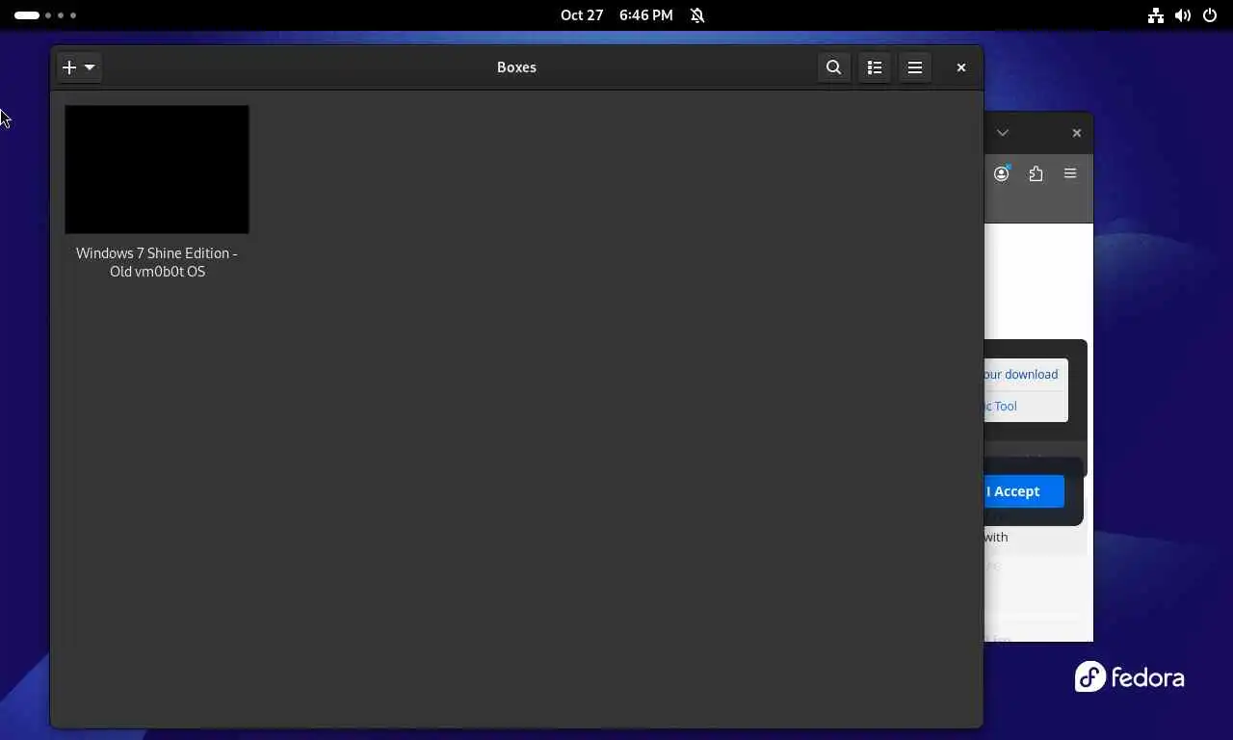Click the 'our download' link in browser
Screen dimensions: 1233x740
click(x=1021, y=374)
